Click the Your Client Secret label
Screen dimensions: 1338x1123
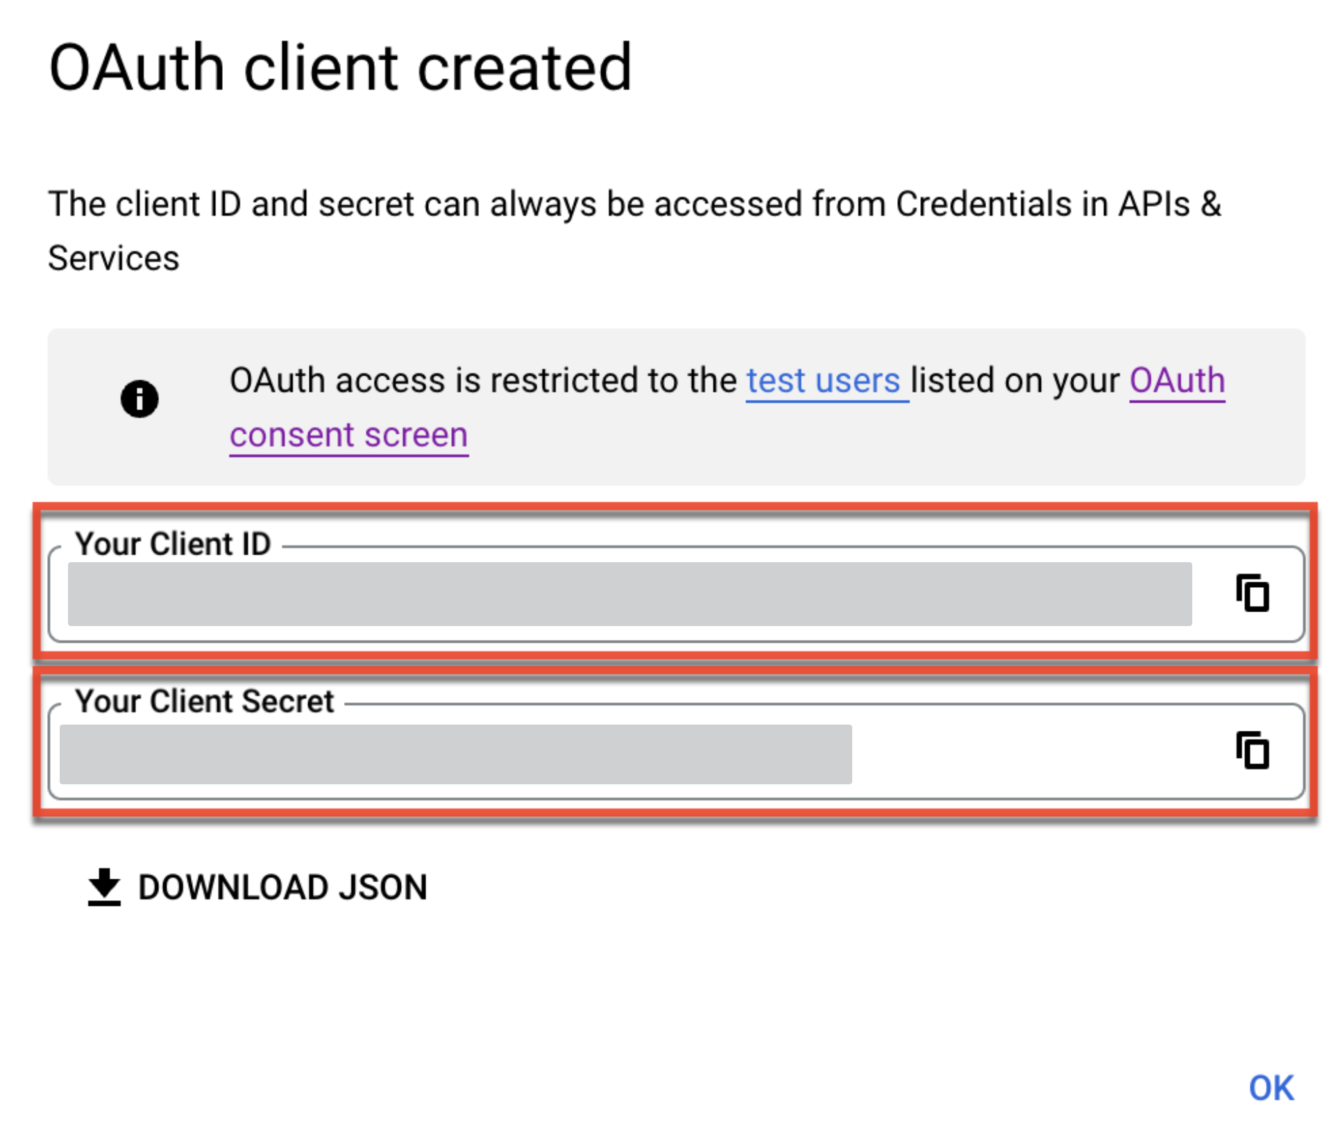pyautogui.click(x=204, y=701)
